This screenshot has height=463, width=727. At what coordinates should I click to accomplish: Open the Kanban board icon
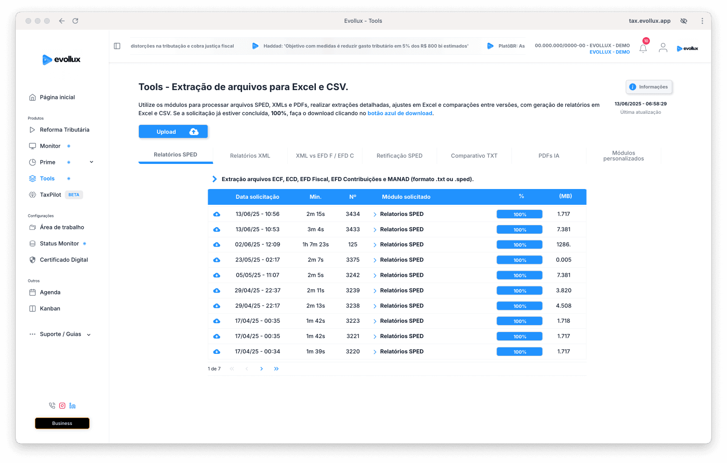coord(32,308)
